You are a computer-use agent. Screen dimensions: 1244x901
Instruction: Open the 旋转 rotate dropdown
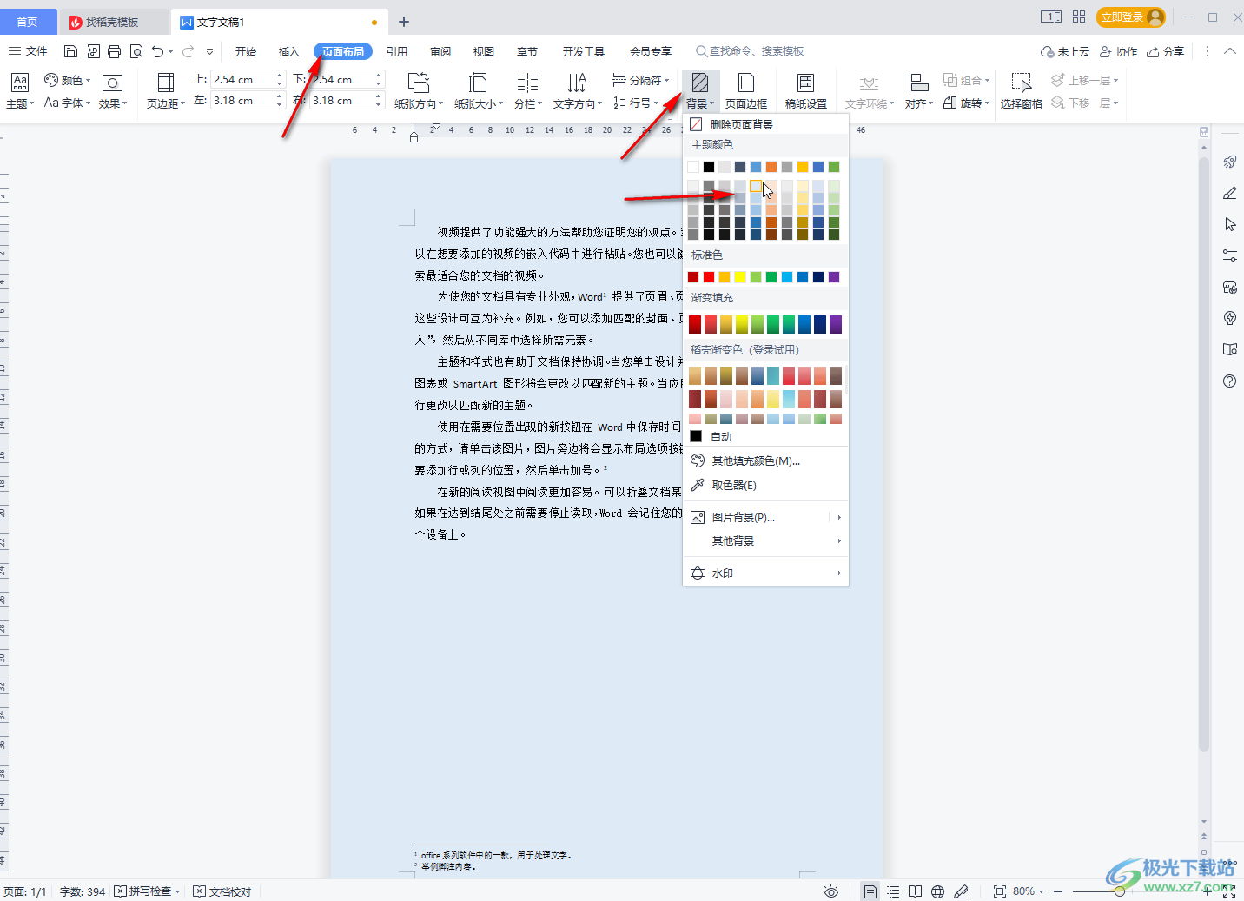pos(966,103)
